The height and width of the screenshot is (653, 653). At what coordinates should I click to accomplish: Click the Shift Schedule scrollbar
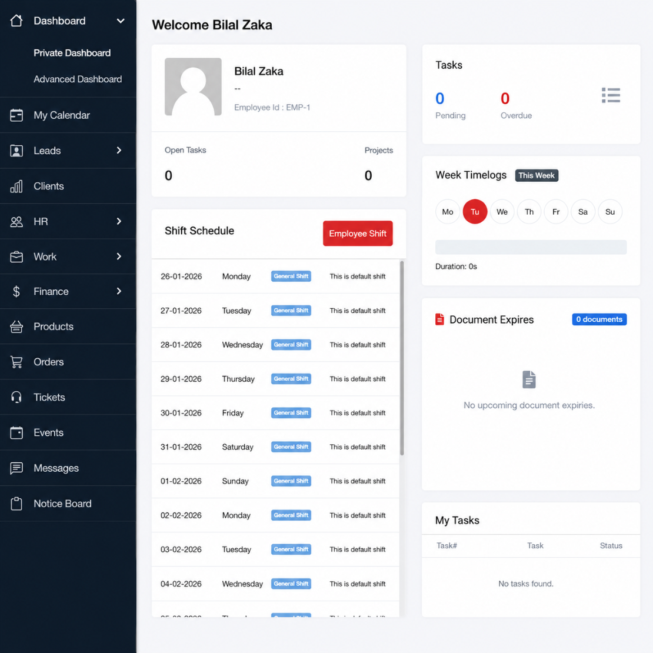(x=402, y=358)
